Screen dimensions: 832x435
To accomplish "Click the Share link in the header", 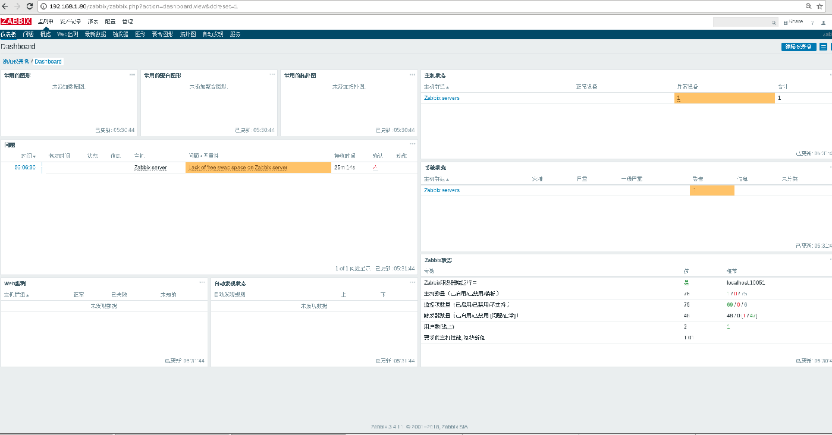I will coord(794,22).
